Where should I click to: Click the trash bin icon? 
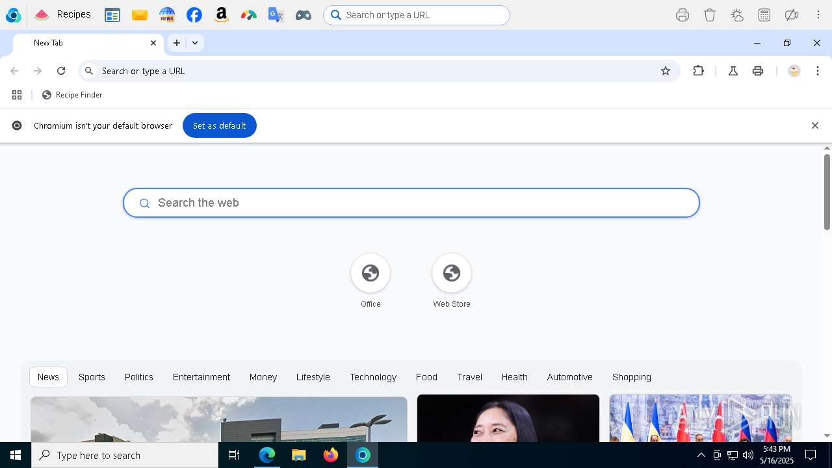[x=710, y=15]
